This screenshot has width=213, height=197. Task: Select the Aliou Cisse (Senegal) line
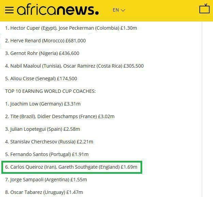(41, 79)
